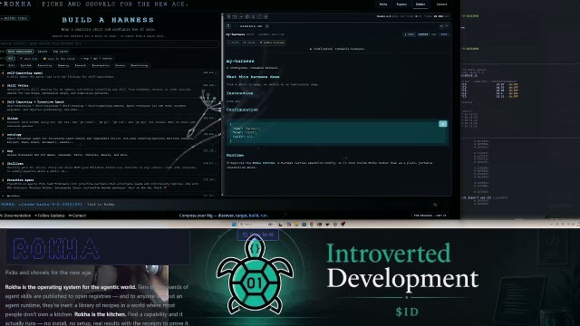Screen dimensions: 580x326
Task: Click the last icon in the editor toolbar
Action: (x=266, y=16)
